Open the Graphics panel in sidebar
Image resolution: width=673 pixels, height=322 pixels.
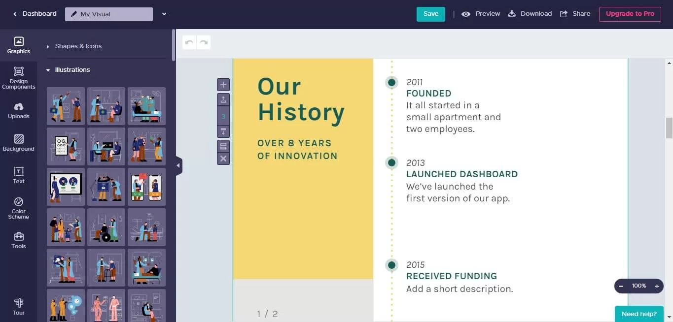point(18,45)
